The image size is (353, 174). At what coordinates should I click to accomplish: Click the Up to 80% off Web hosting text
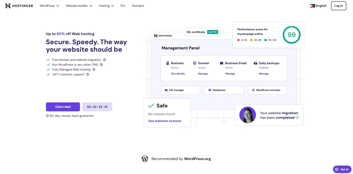(70, 34)
